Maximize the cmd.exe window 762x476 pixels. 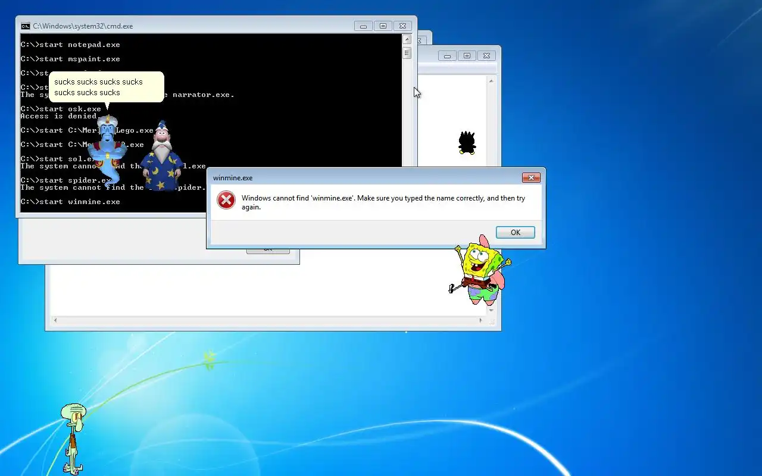tap(383, 26)
